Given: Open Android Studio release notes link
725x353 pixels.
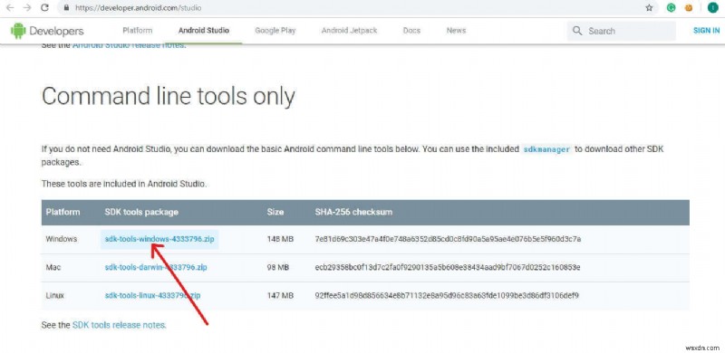Looking at the screenshot, I should tap(129, 45).
